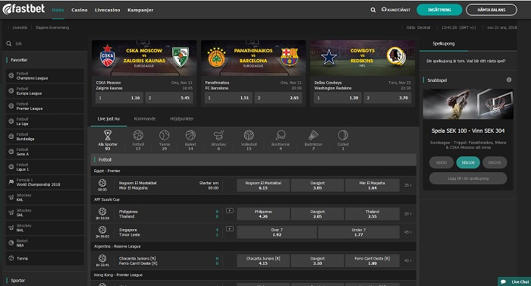Open the Dagens Evenemang link
Viewport: 531px width, 286px height.
click(52, 27)
